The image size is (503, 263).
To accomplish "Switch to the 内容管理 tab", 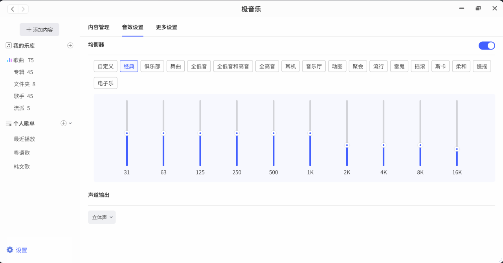I will (x=99, y=28).
